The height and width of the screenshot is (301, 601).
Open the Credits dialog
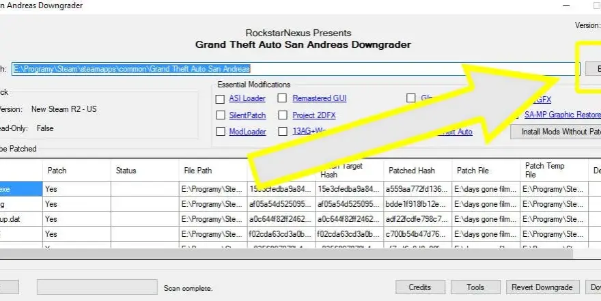[420, 287]
